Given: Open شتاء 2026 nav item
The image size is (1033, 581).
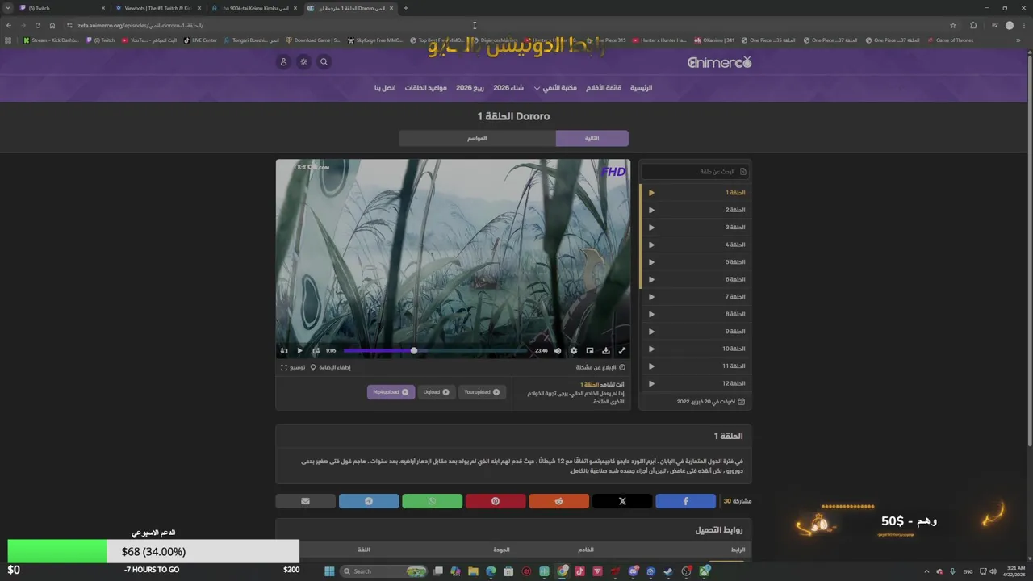Looking at the screenshot, I should click(508, 88).
